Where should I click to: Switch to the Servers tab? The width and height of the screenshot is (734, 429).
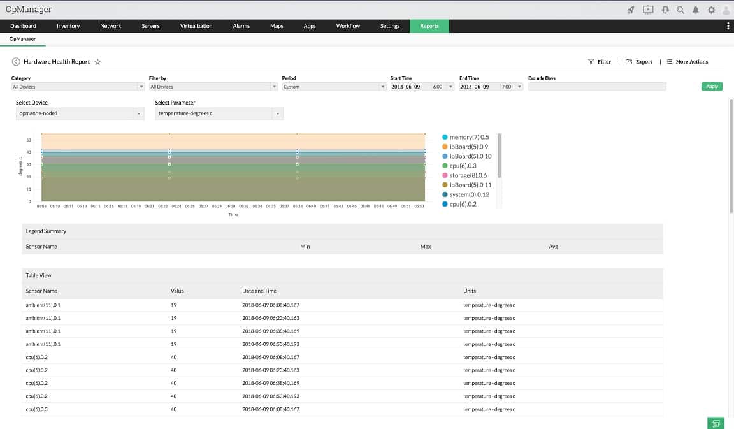[x=150, y=26]
